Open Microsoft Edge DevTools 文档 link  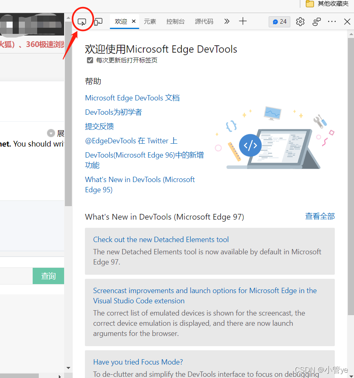(132, 98)
